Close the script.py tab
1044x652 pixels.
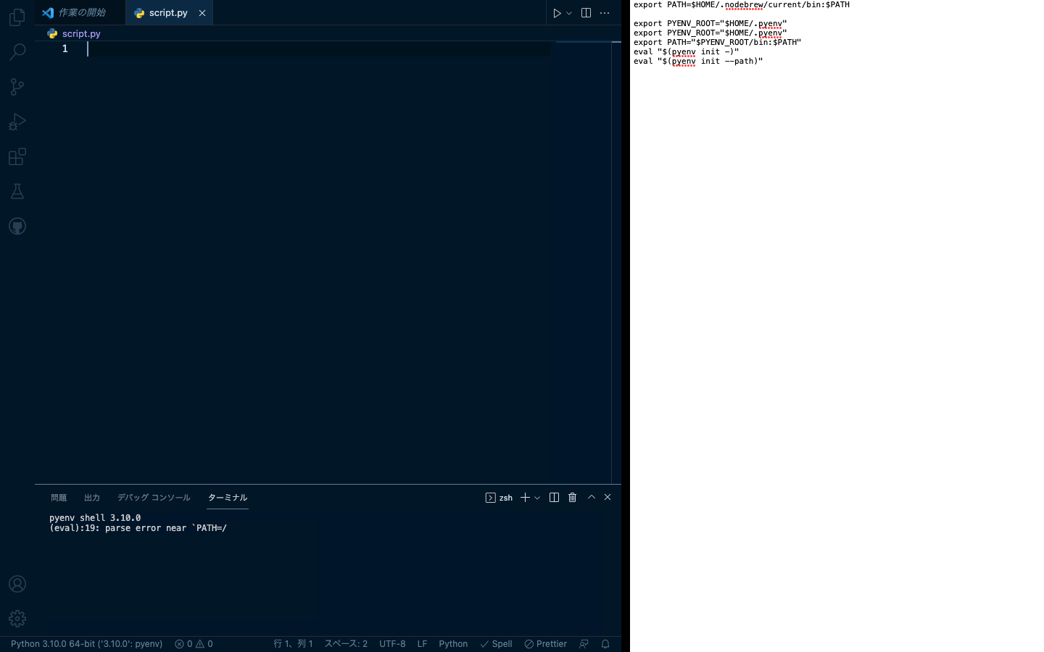point(202,13)
